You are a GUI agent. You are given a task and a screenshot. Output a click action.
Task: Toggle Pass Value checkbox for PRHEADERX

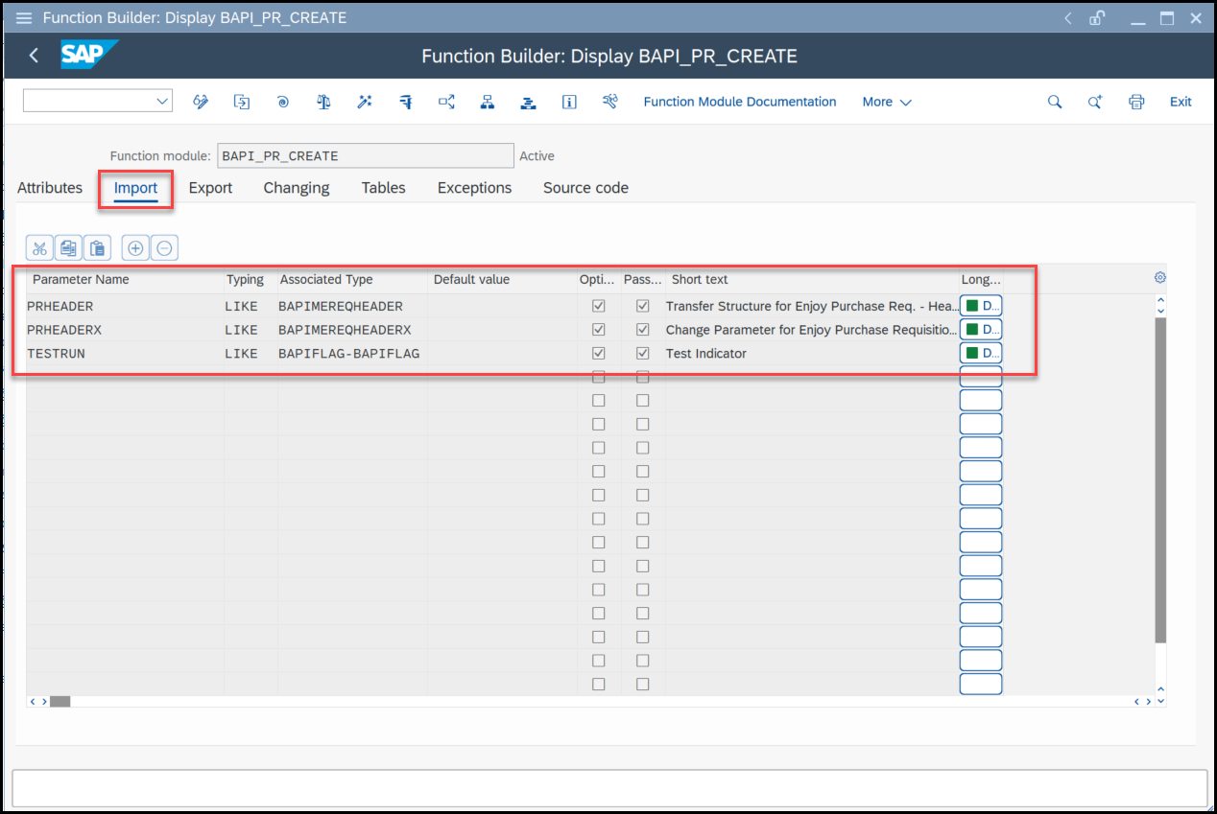pos(642,330)
